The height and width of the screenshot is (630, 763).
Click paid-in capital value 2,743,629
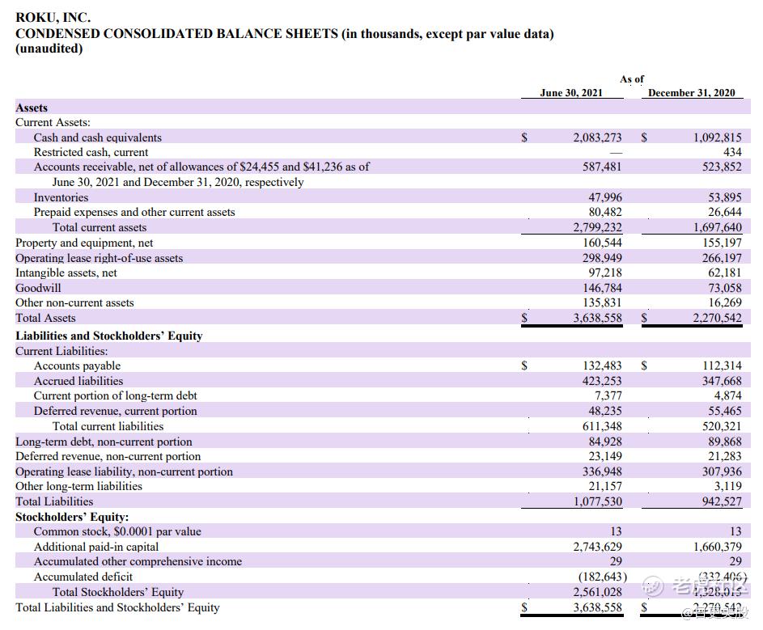597,547
